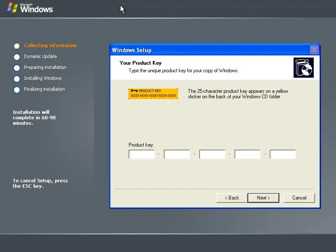This screenshot has width=336, height=252.
Task: Click the 'Finalizing installation' text
Action: point(45,89)
